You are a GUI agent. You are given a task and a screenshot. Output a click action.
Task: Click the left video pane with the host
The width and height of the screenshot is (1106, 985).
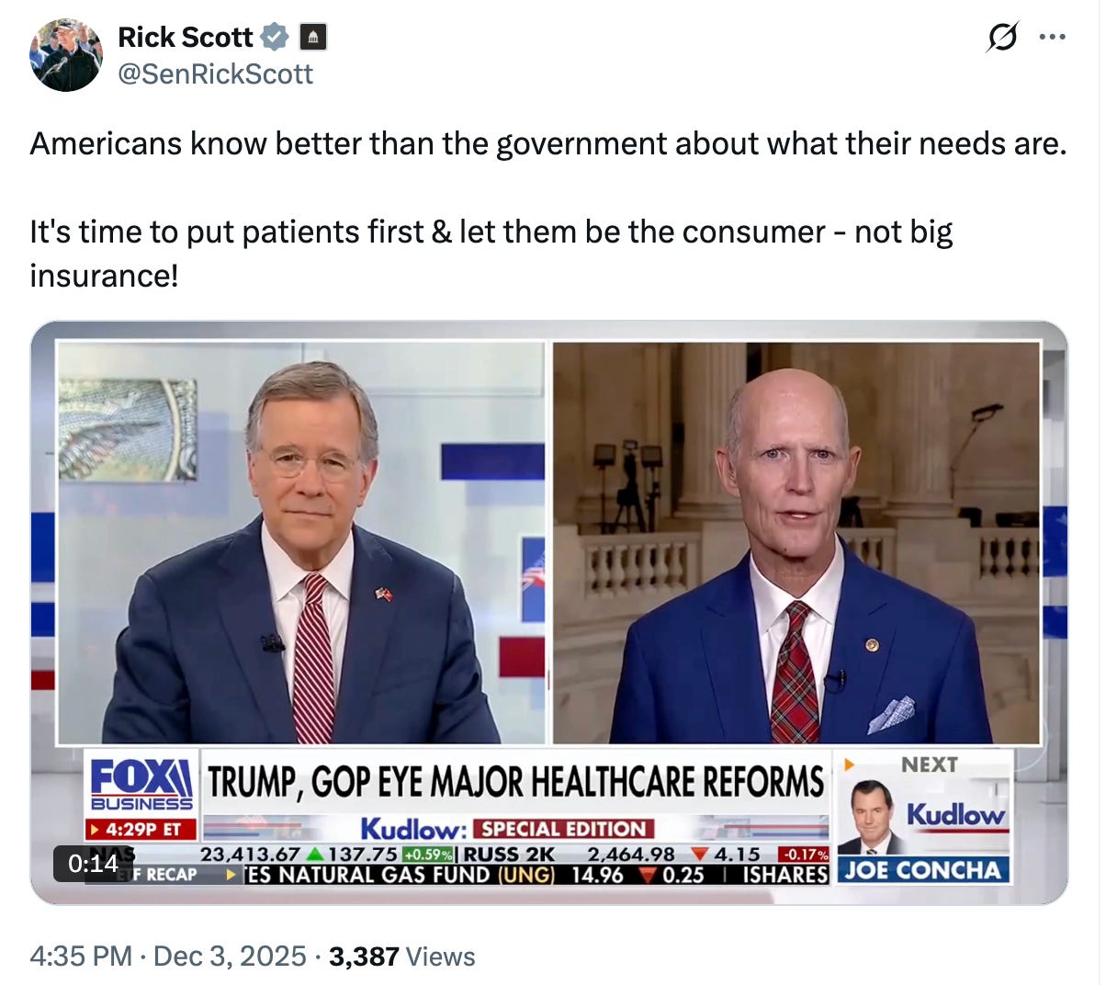pyautogui.click(x=300, y=542)
